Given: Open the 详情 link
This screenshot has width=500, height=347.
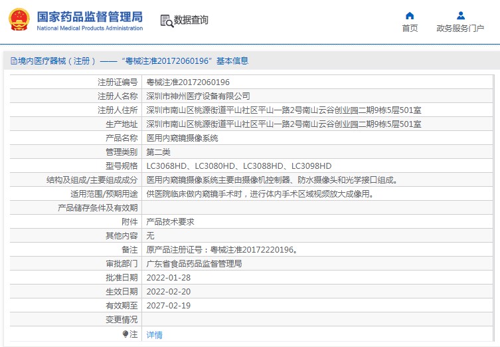Looking at the screenshot, I should [154, 335].
